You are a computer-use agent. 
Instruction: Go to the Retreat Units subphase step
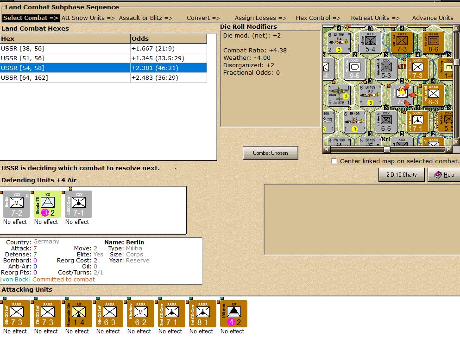(375, 18)
